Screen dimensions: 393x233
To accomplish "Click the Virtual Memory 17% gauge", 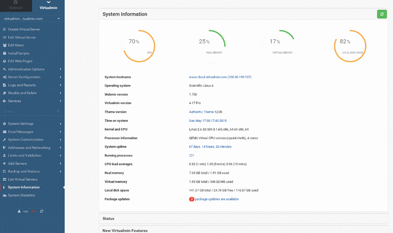I will tap(280, 46).
